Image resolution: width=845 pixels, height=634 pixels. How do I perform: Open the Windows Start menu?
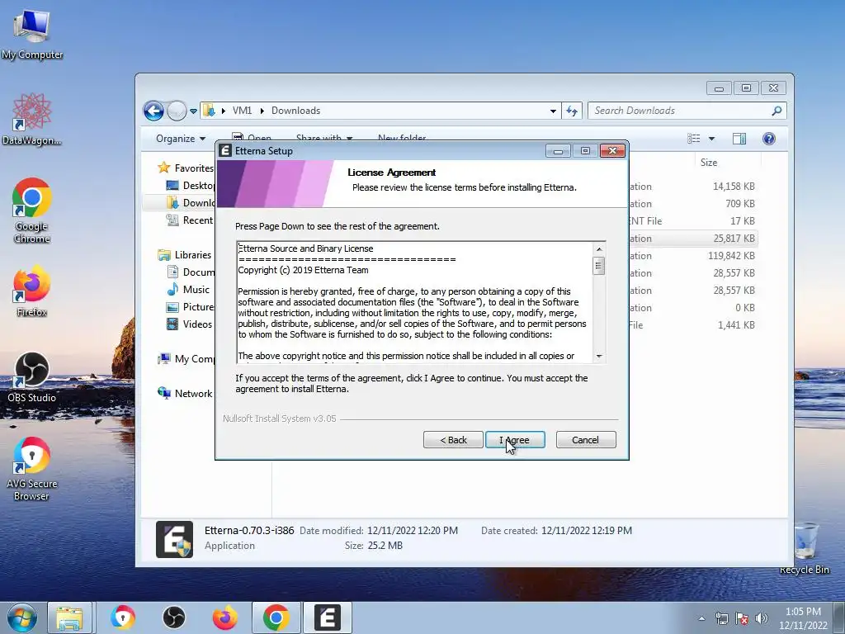(x=21, y=617)
